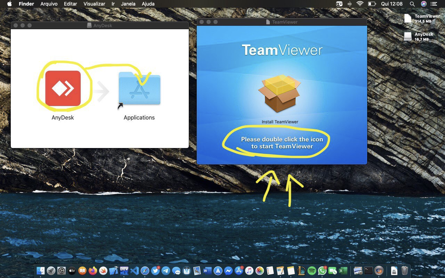Open Visual Studio Code from the Dock
The height and width of the screenshot is (278, 445).
135,271
